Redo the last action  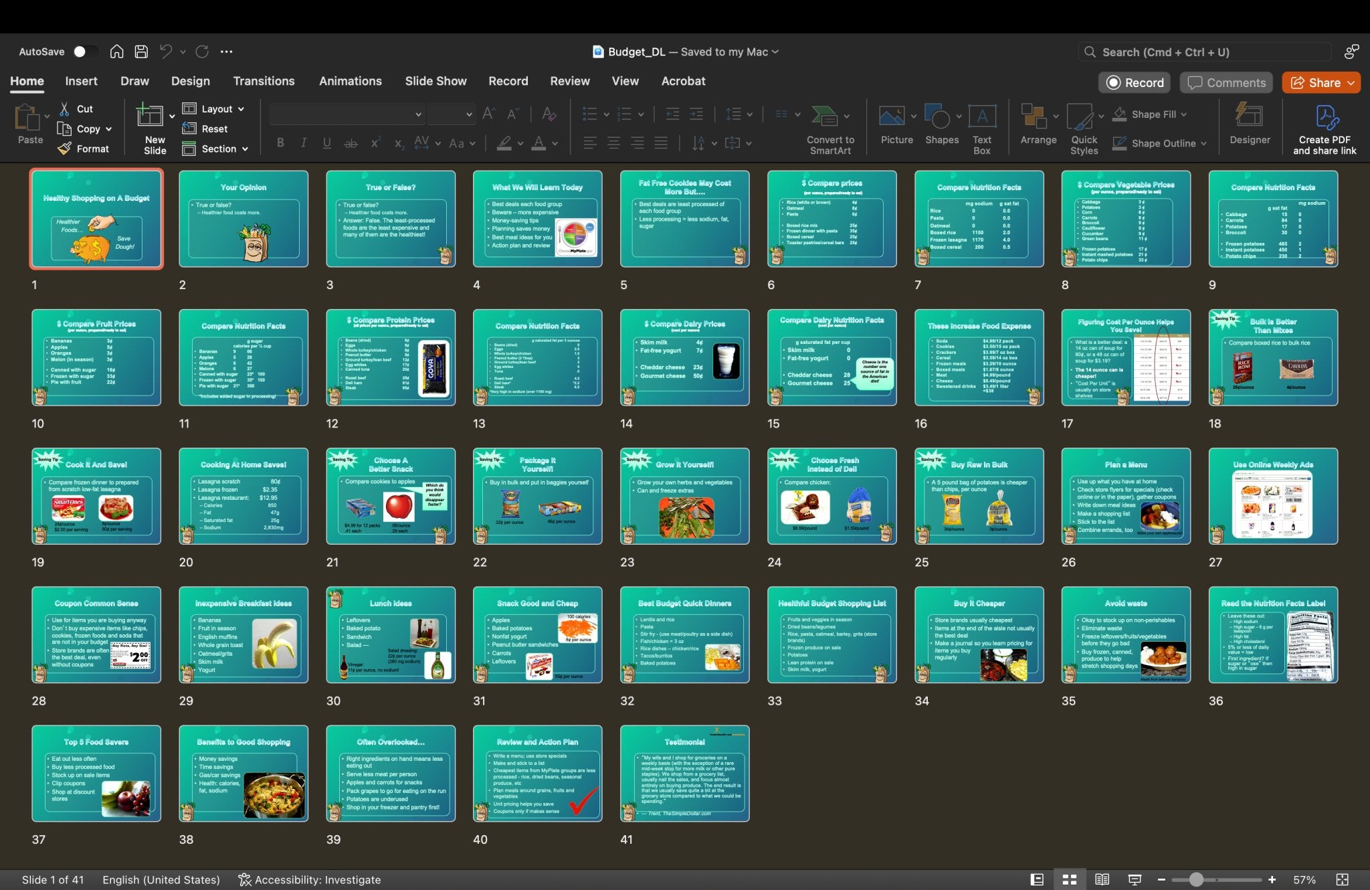pos(202,52)
